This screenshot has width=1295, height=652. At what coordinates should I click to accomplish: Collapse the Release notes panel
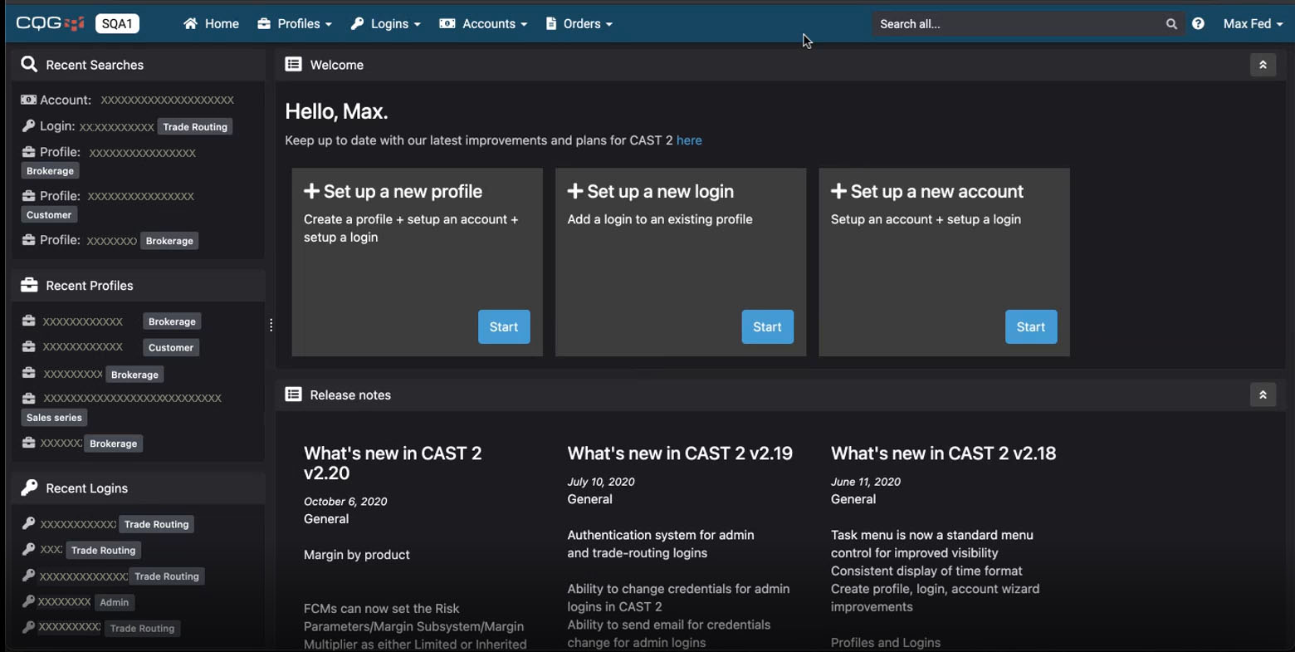coord(1263,395)
